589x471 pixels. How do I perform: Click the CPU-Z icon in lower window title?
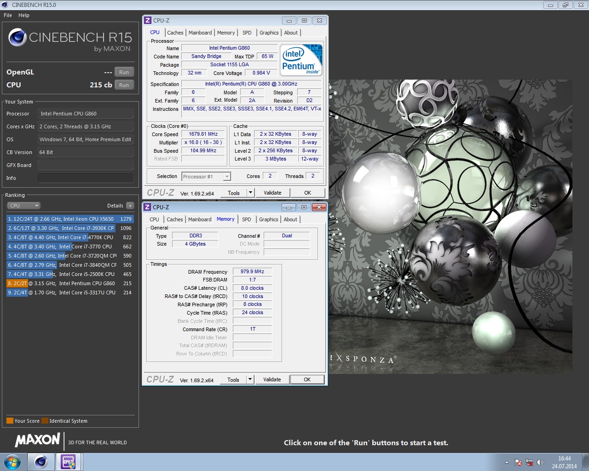pyautogui.click(x=147, y=207)
